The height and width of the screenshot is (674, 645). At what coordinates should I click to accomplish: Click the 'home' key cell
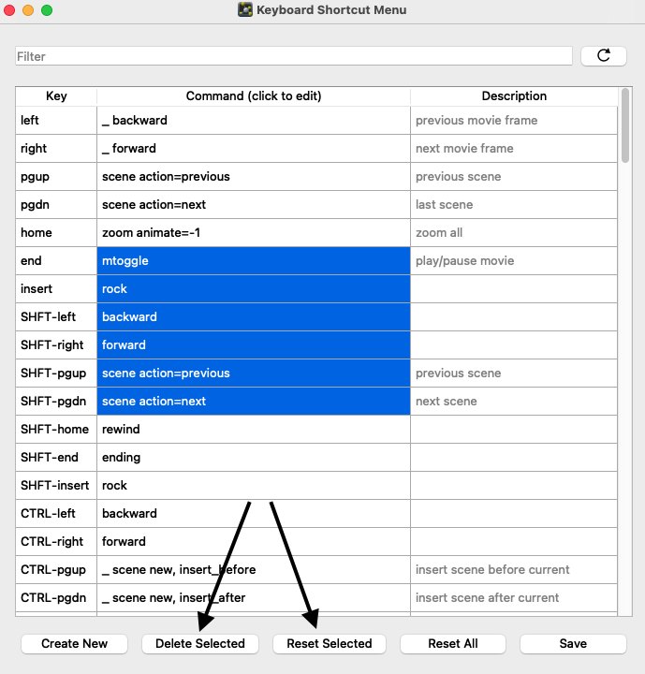(56, 232)
